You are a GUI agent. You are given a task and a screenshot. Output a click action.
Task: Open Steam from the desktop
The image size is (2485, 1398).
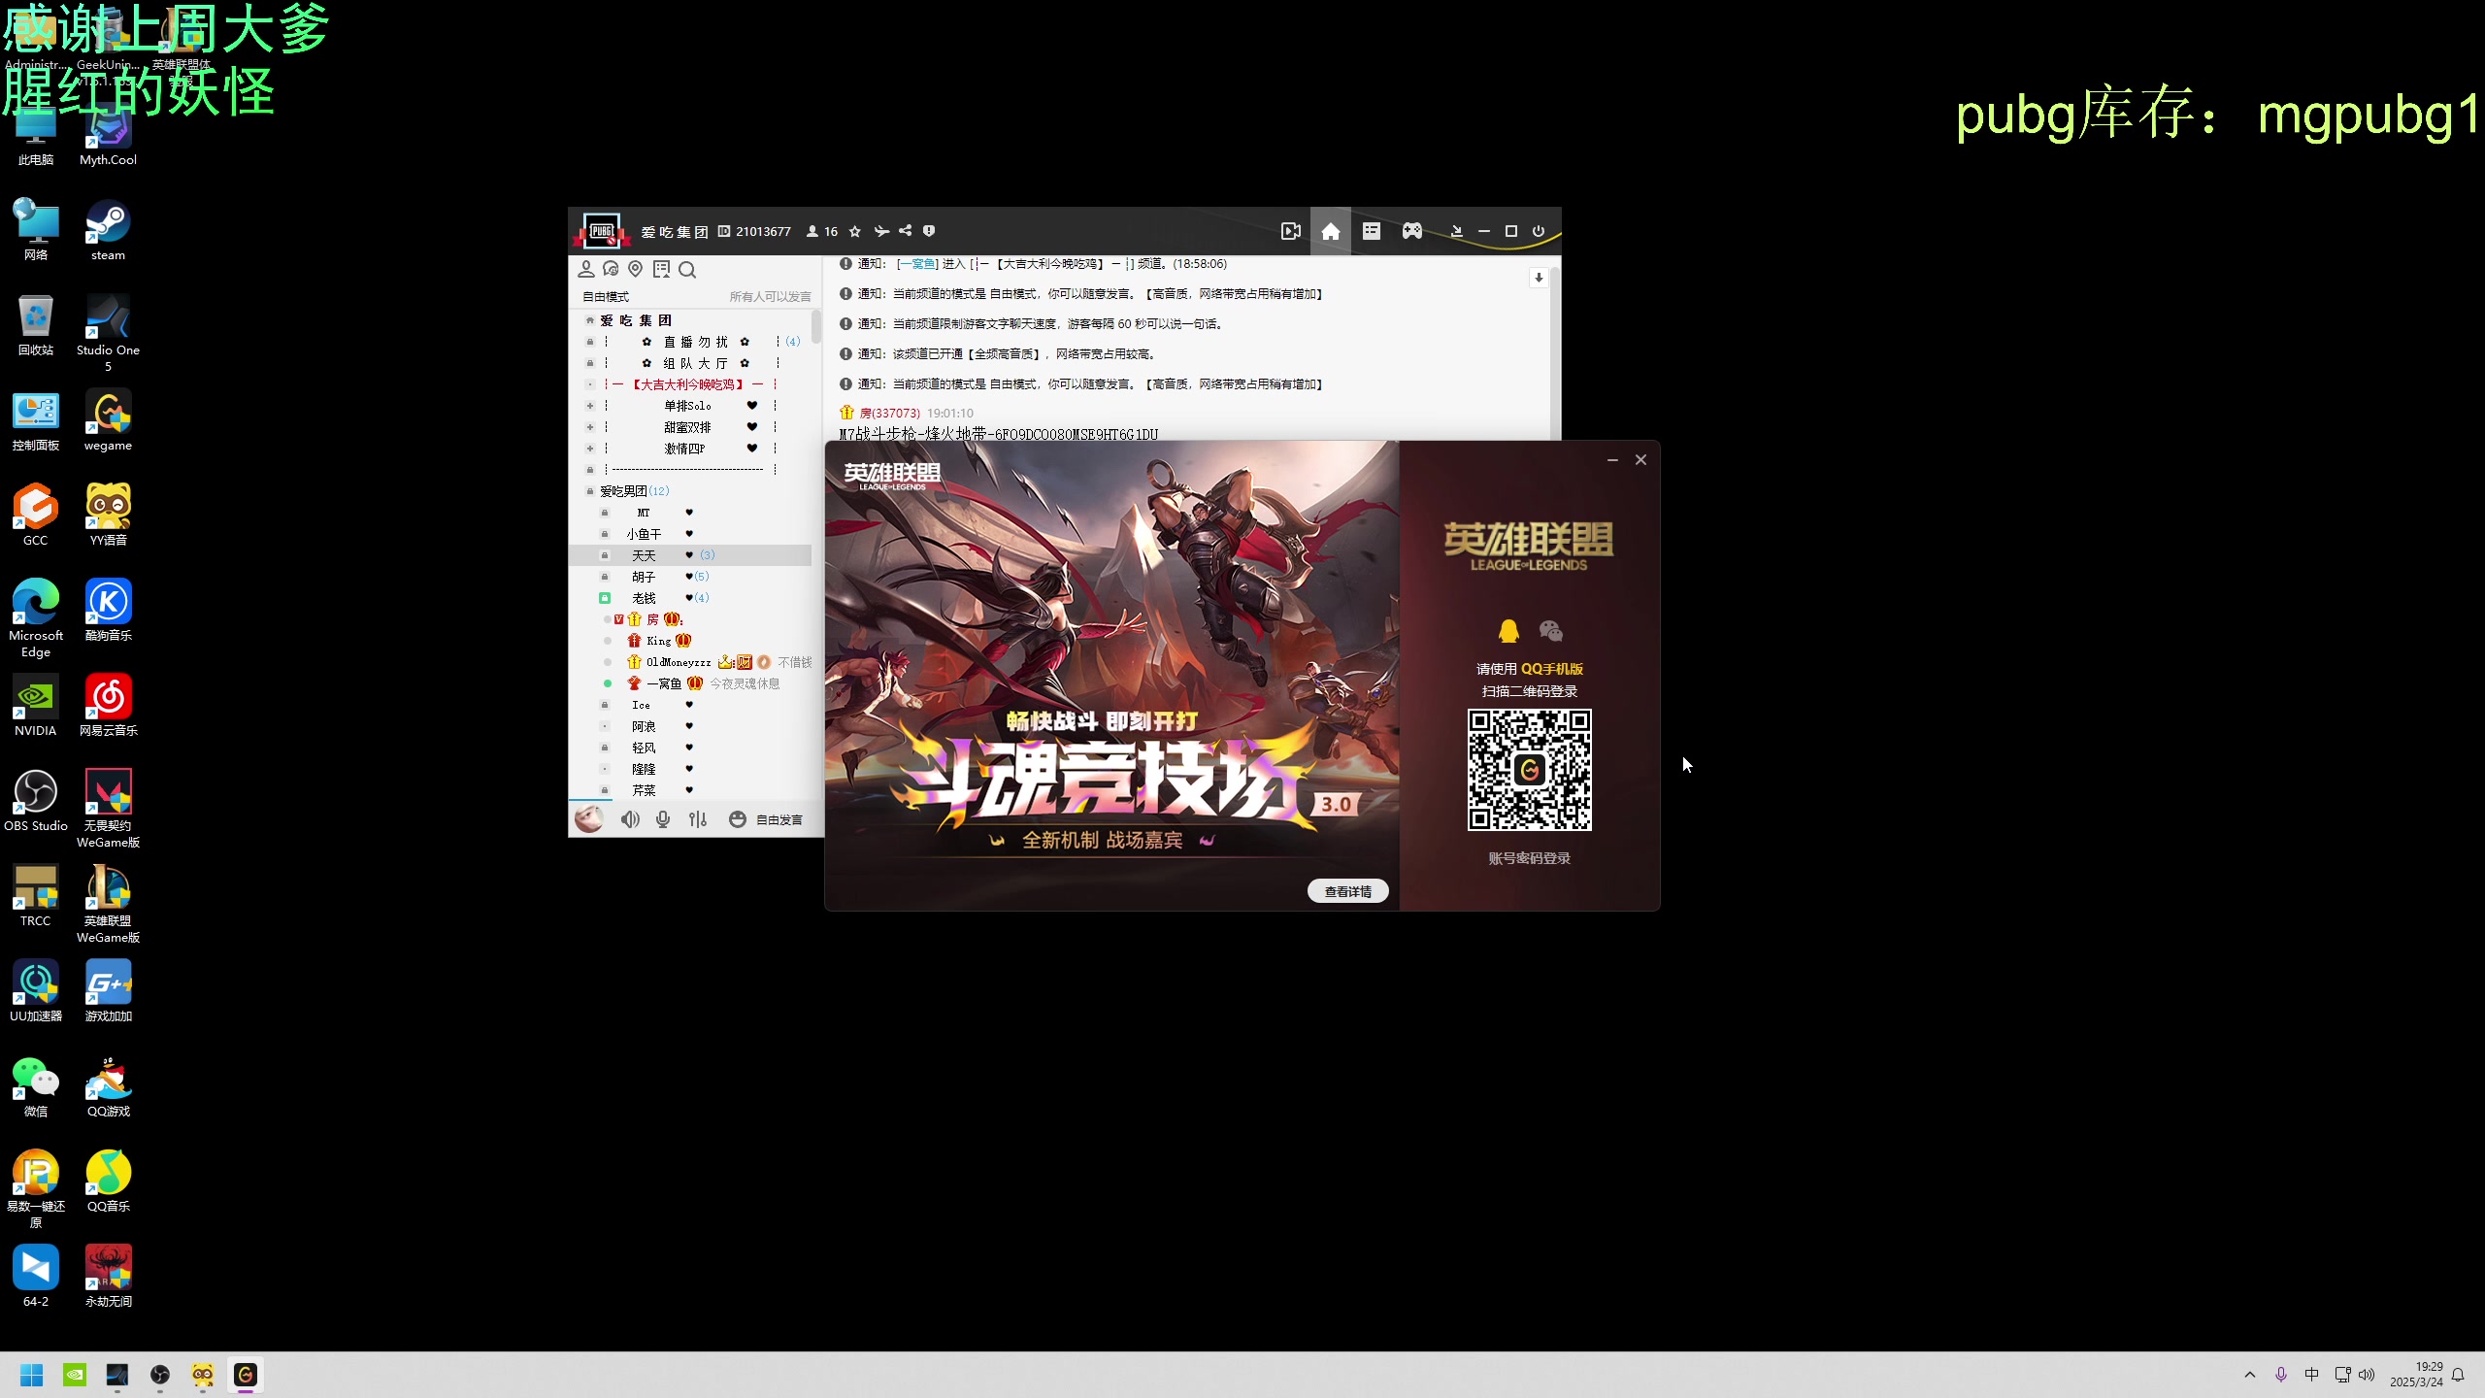tap(108, 230)
